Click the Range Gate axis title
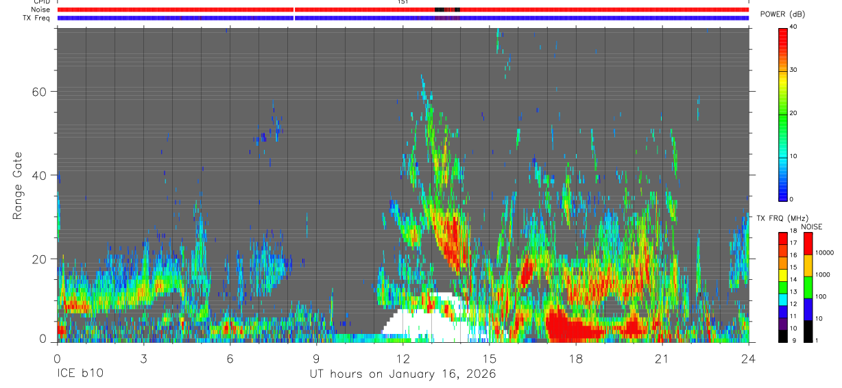842x388 pixels. tap(16, 185)
